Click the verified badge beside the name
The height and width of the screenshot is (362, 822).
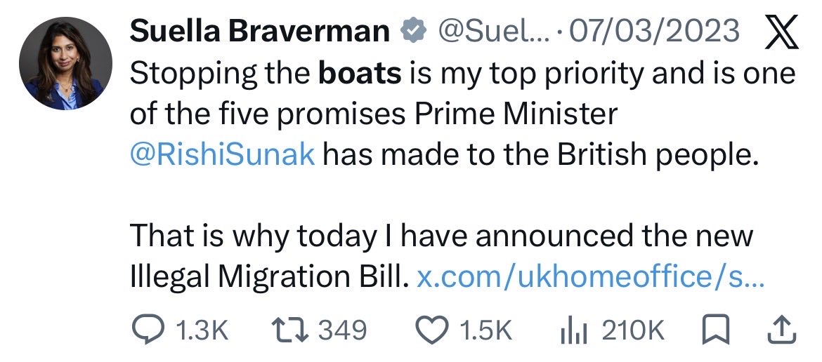(x=413, y=31)
